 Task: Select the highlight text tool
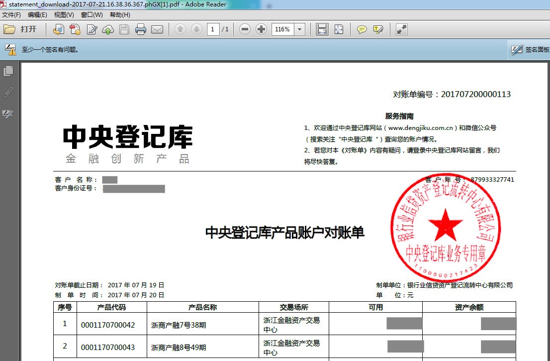378,29
